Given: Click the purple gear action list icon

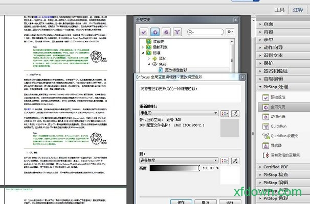Looking at the screenshot, I should 167,32.
